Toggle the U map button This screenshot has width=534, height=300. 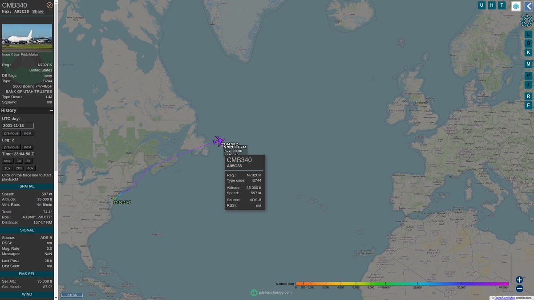point(481,5)
